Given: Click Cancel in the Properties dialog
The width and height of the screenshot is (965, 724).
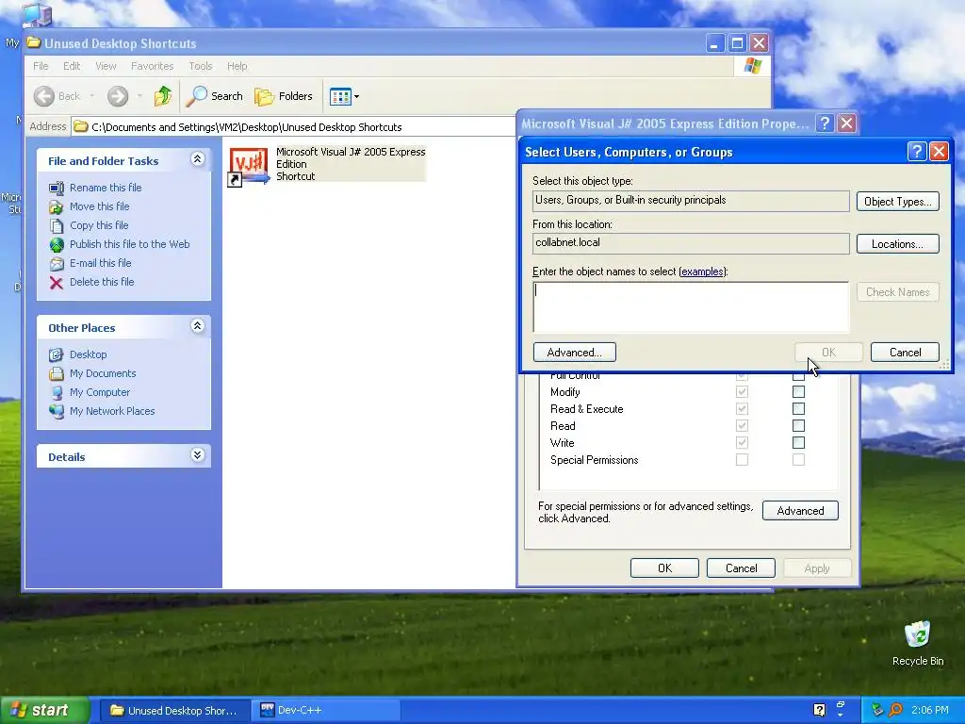Looking at the screenshot, I should point(741,568).
